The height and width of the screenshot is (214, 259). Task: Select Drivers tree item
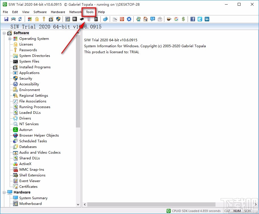(25, 118)
